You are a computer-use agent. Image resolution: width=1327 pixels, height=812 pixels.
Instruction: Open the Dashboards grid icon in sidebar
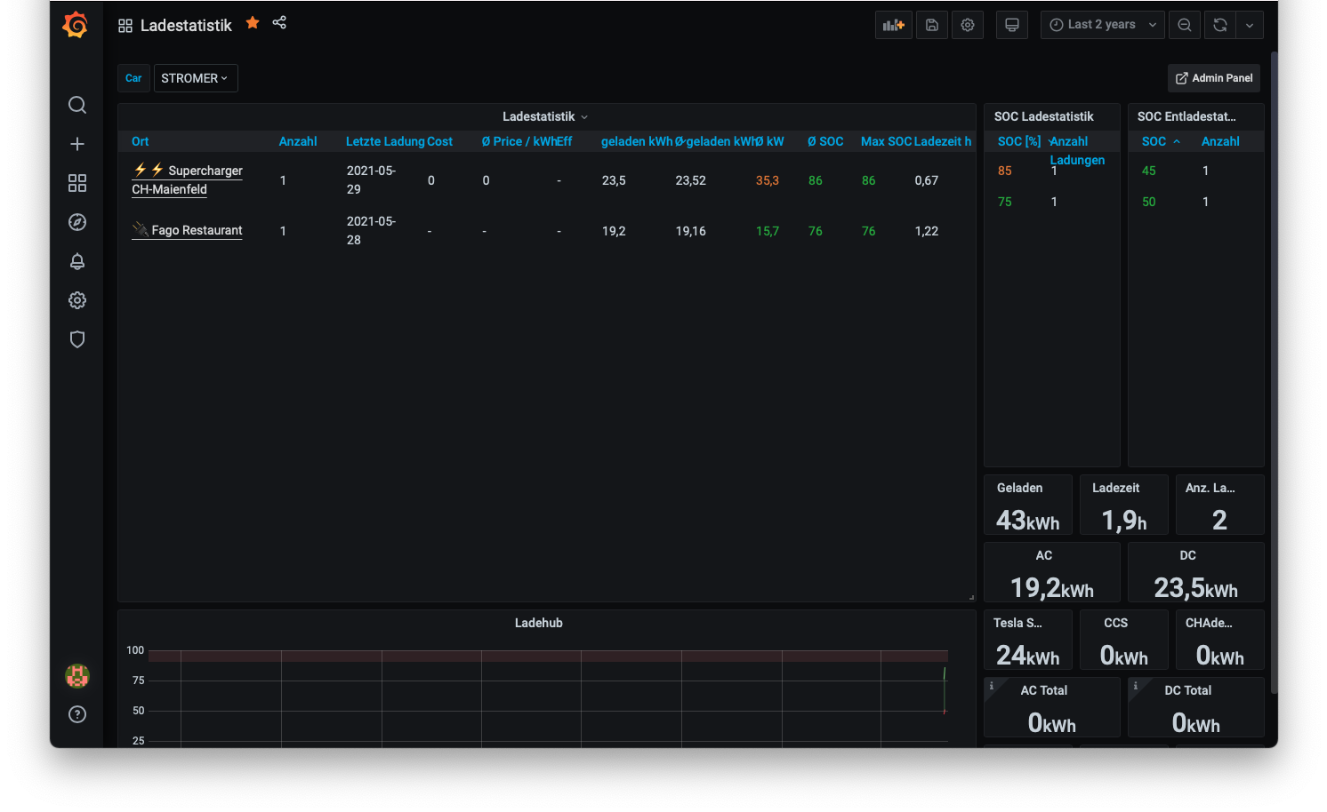(77, 183)
